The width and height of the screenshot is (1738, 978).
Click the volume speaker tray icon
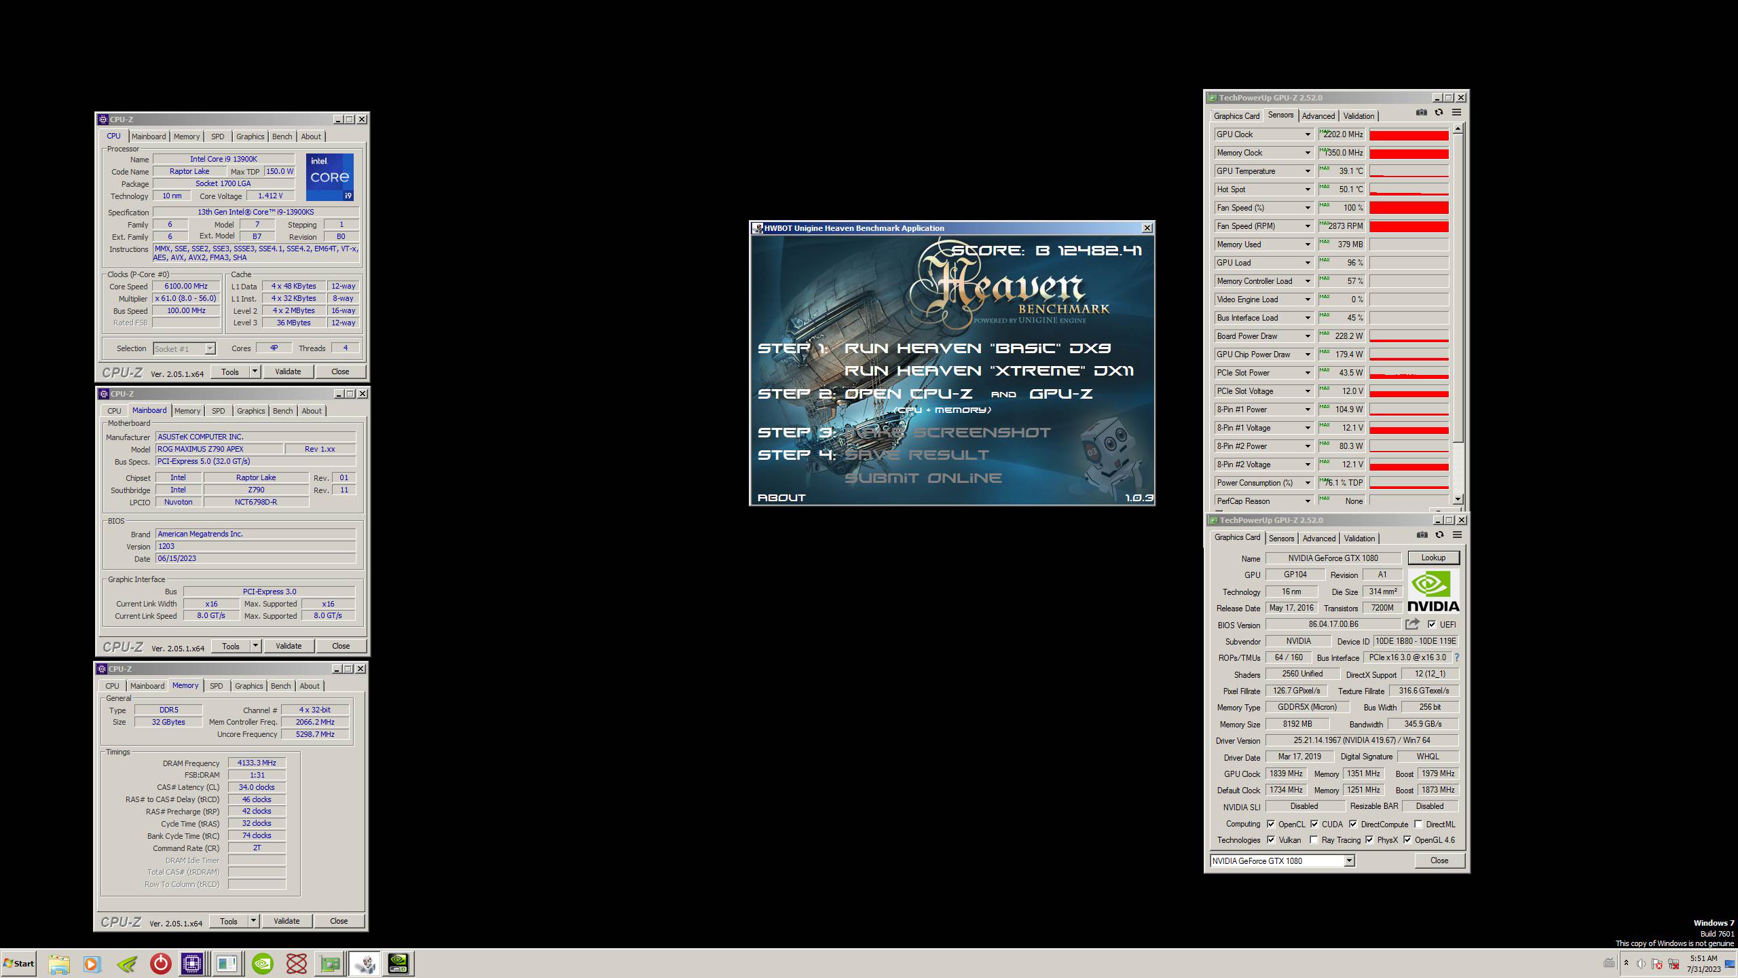[1641, 963]
